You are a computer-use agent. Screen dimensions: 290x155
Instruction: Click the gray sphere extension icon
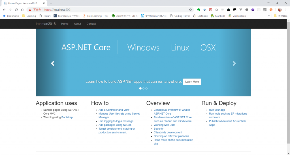(x=217, y=10)
